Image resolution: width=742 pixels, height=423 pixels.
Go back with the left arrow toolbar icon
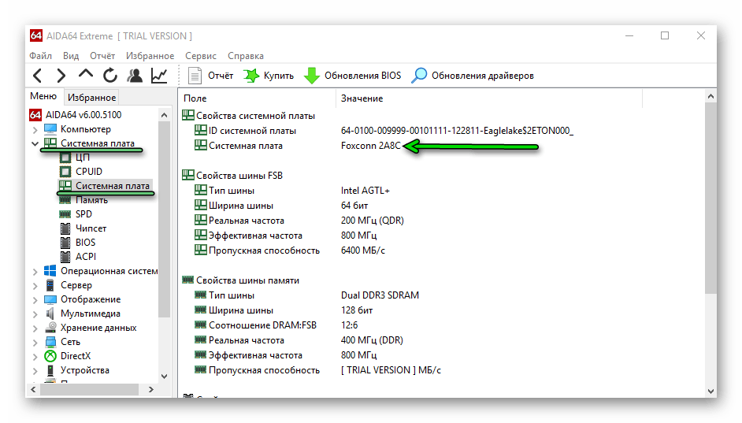(x=38, y=76)
